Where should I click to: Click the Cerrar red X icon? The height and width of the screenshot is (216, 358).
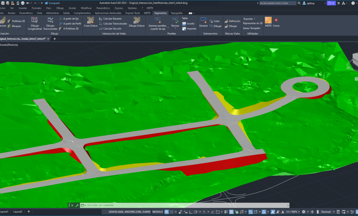point(276,20)
